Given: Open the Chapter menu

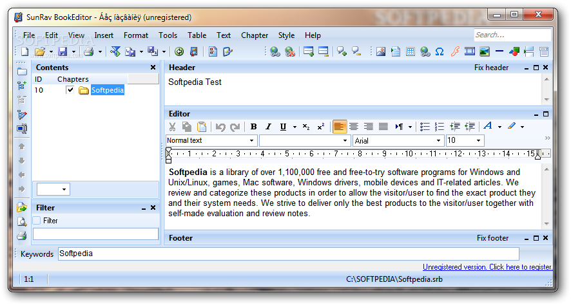Looking at the screenshot, I should pyautogui.click(x=255, y=35).
